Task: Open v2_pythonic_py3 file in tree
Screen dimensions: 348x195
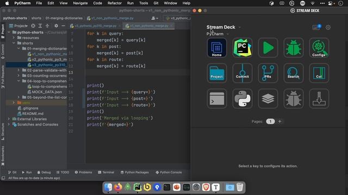Action: coord(47,60)
